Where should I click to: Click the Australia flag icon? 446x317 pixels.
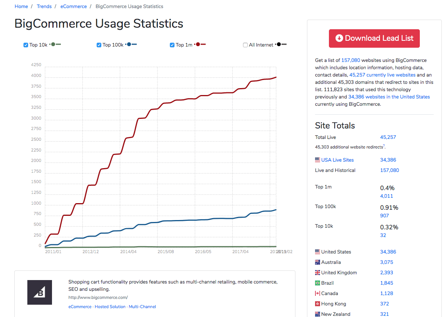[317, 262]
